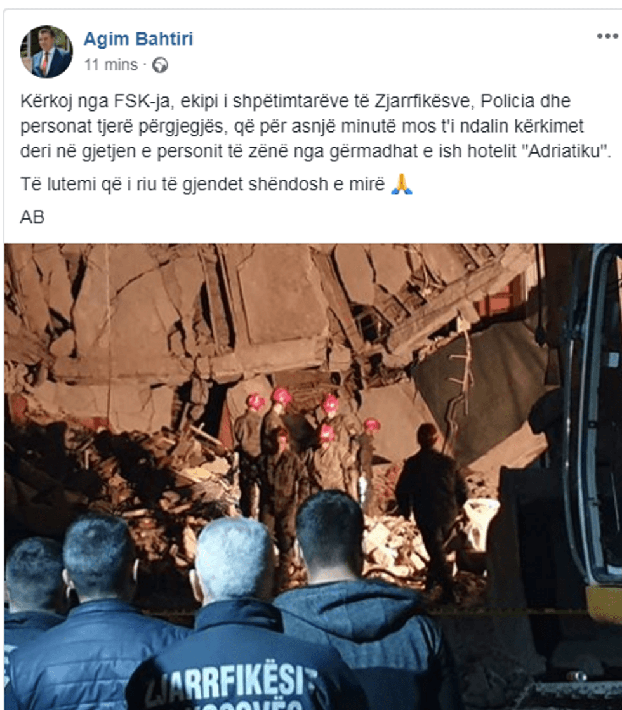The height and width of the screenshot is (710, 622).
Task: Click the globe public audience icon
Action: [160, 65]
